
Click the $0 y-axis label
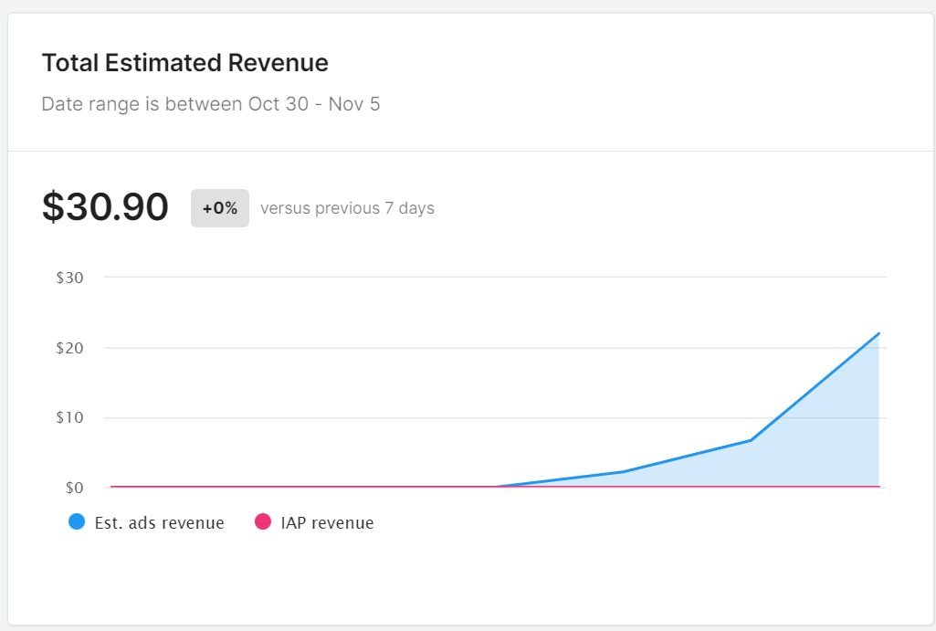click(74, 488)
